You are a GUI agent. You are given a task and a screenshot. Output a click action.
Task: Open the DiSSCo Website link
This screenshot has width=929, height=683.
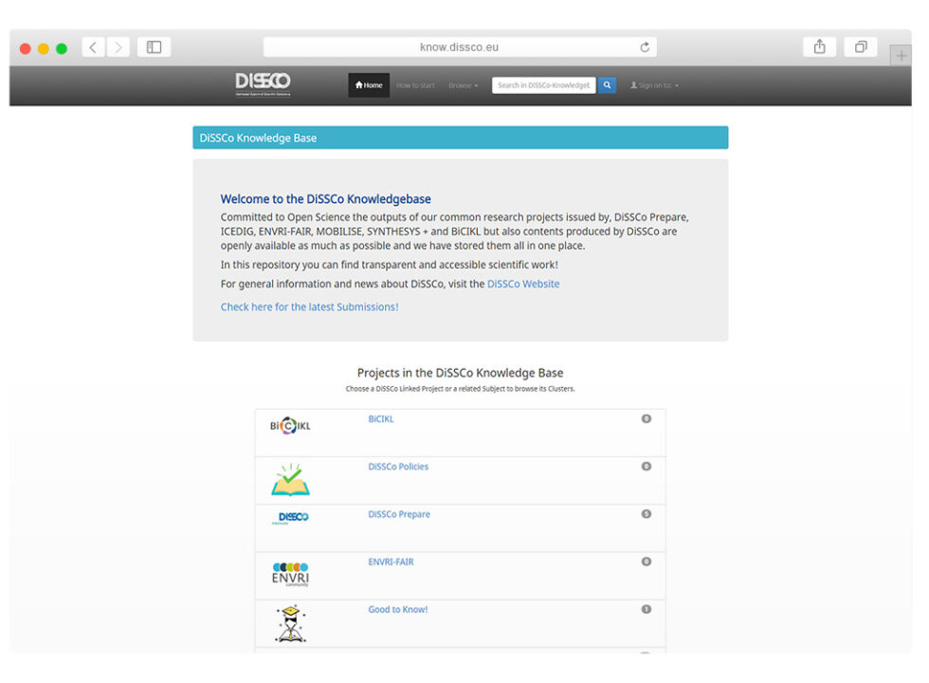tap(522, 283)
